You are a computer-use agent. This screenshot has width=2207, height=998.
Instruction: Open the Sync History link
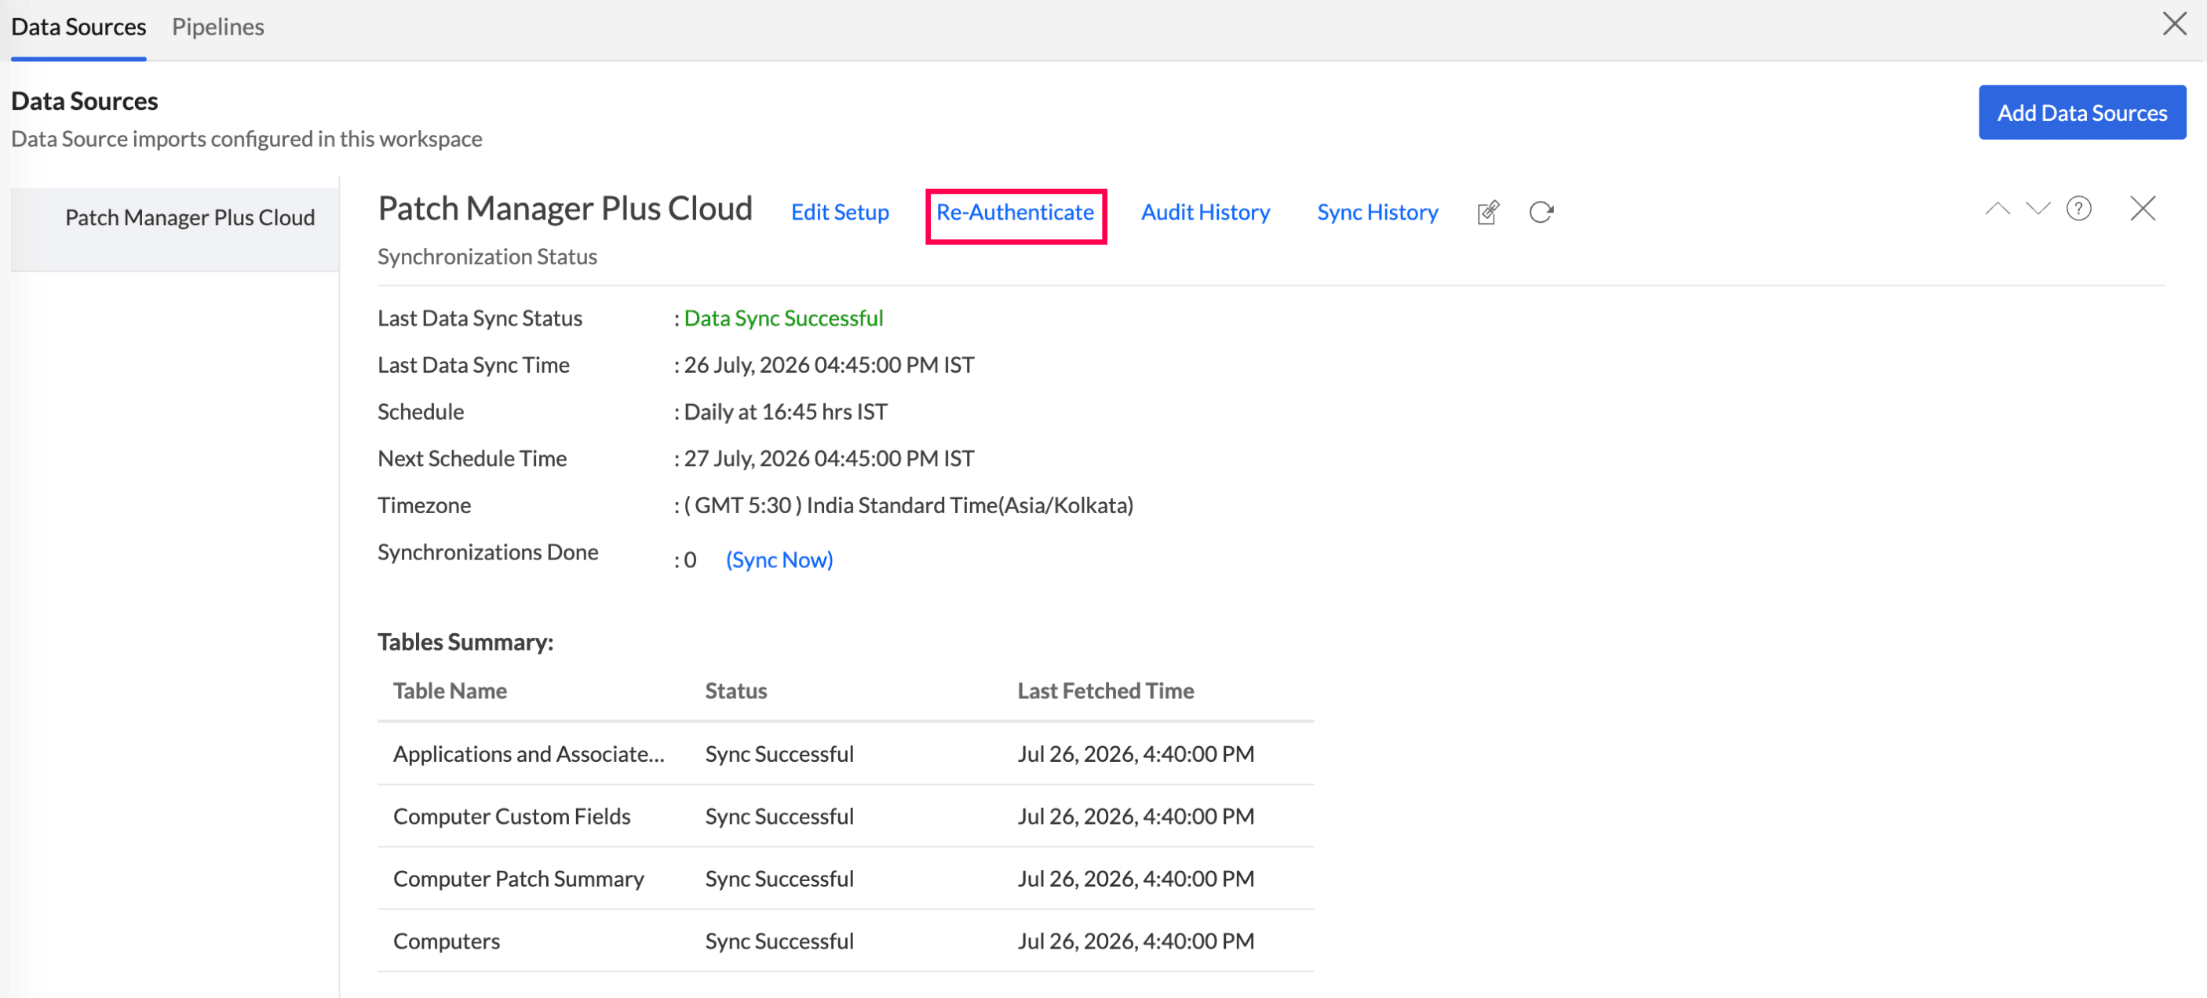1377,212
